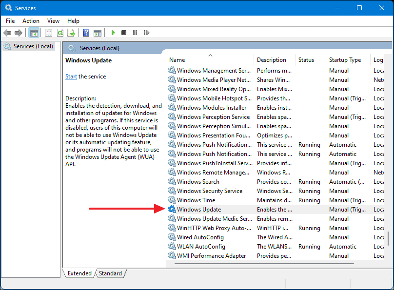394x290 pixels.
Task: Click gear icon of Windows Mobile Hotspot
Action: (x=172, y=98)
